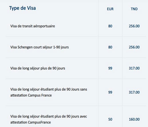Click the 80 EUR price for transit visa
Screen dimensions: 148x127
(x=110, y=26)
